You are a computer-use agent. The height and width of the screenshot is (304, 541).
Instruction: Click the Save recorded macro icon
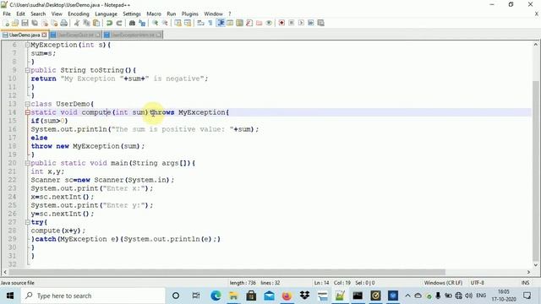(320, 23)
